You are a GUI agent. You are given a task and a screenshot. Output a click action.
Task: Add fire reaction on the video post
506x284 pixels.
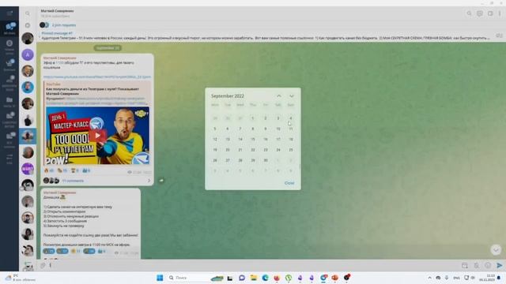tap(49, 170)
